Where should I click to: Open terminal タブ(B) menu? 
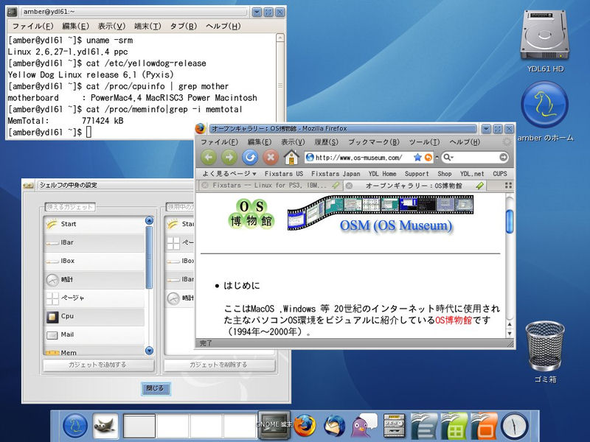[x=183, y=26]
